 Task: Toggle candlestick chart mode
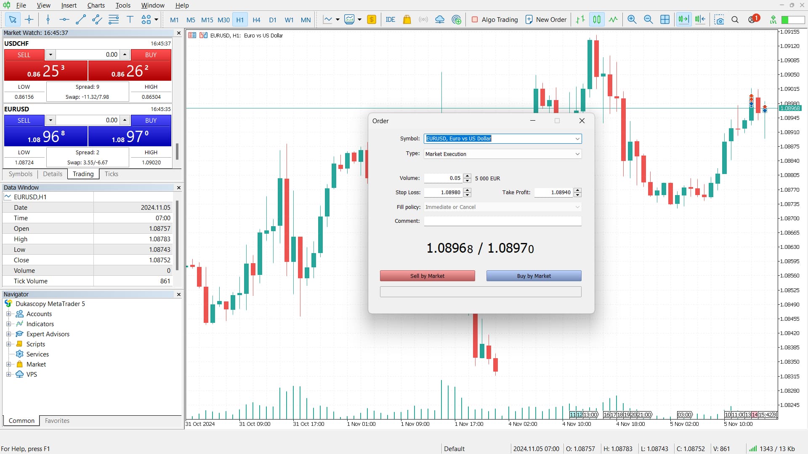tap(597, 19)
